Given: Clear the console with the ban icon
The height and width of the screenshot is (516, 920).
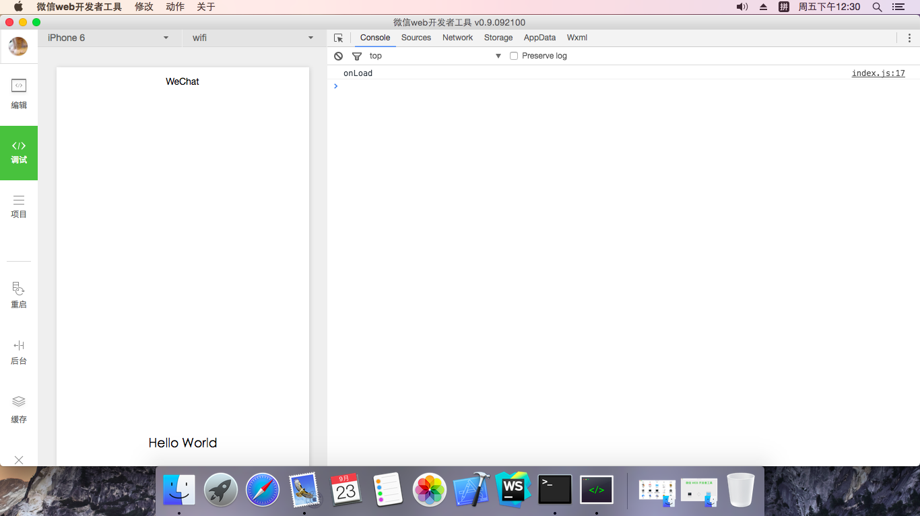Looking at the screenshot, I should point(339,56).
